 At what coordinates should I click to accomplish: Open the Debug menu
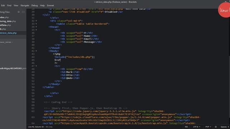point(34,5)
